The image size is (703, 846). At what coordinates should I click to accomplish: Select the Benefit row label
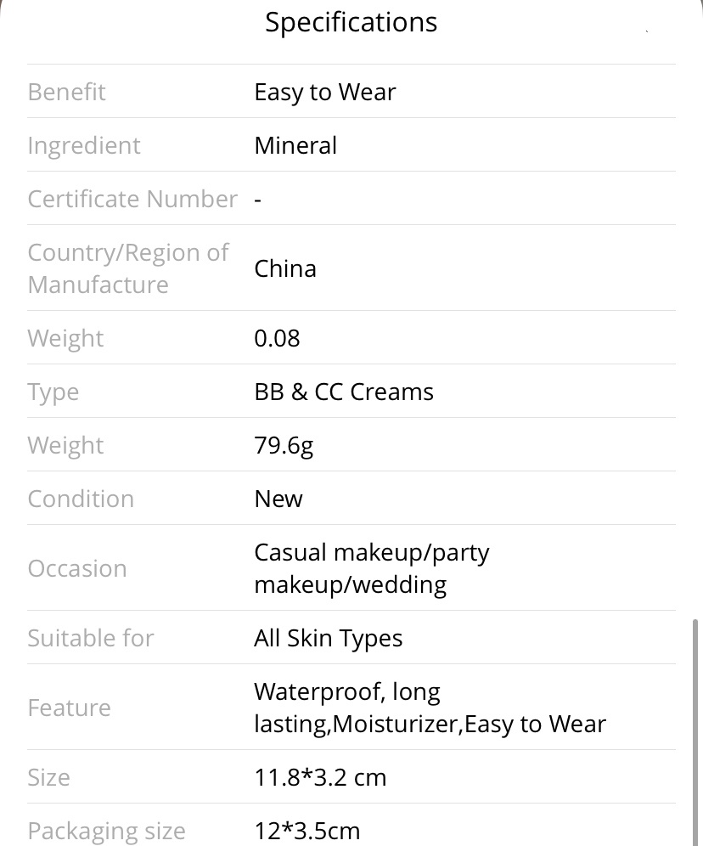click(x=66, y=92)
